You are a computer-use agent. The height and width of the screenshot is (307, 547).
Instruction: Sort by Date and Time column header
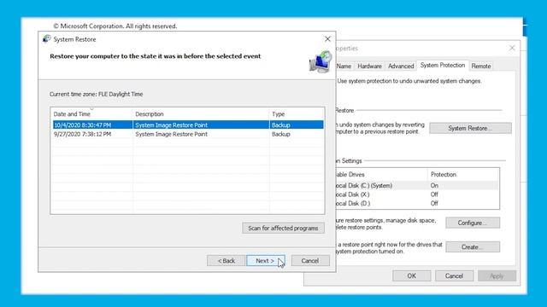pos(91,113)
